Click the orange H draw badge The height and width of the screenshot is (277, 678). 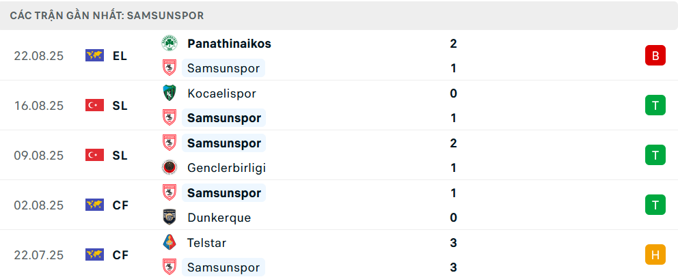pos(655,255)
